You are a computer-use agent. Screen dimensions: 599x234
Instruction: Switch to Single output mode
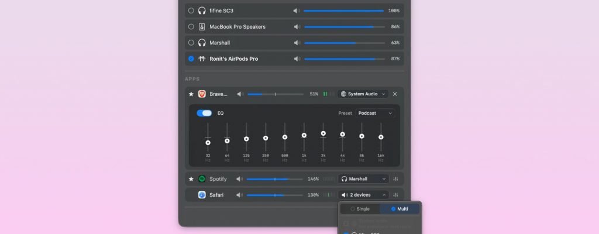coord(360,209)
